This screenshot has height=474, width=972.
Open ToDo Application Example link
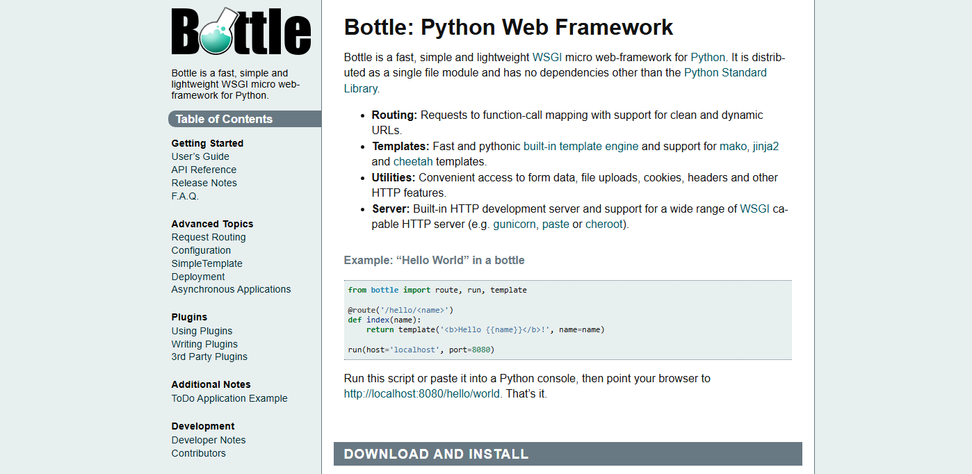pyautogui.click(x=229, y=398)
